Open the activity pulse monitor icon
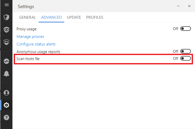195x129 pixels. click(x=7, y=61)
